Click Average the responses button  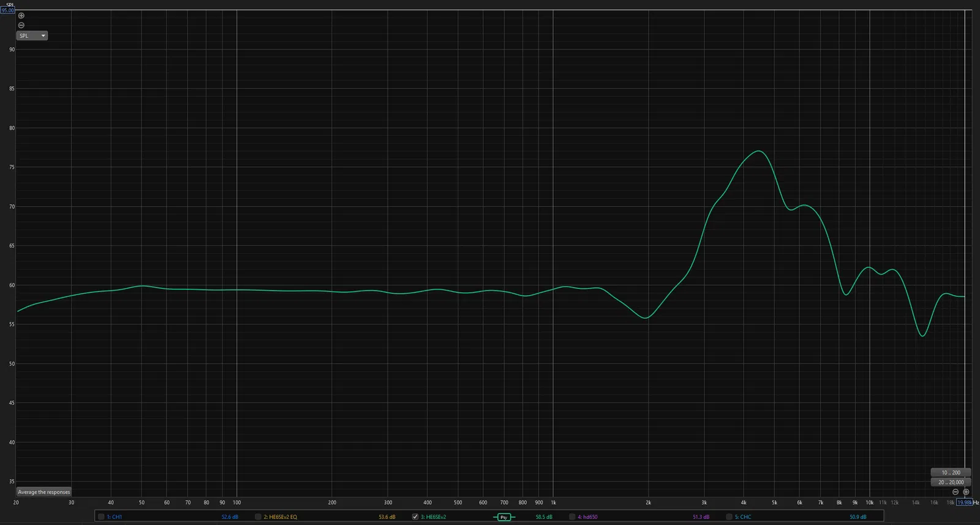click(44, 492)
